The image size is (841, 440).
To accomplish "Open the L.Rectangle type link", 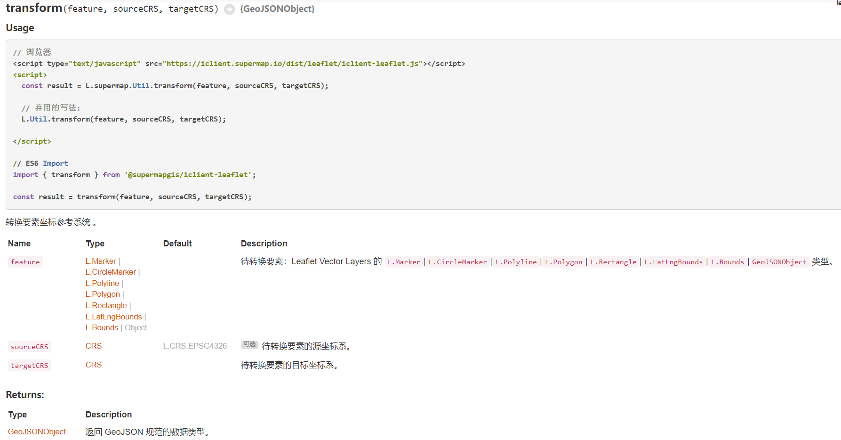I will (x=106, y=305).
